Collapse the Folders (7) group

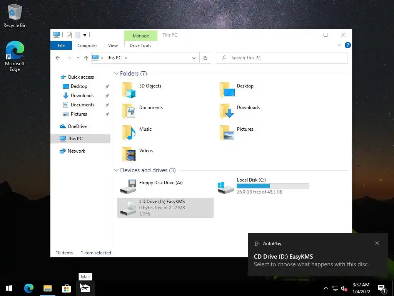pyautogui.click(x=116, y=74)
